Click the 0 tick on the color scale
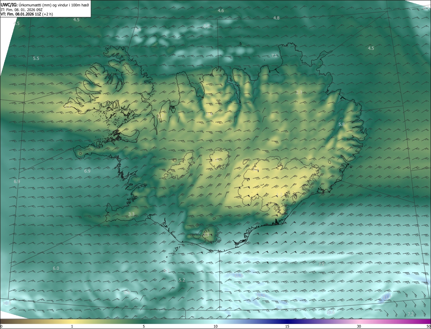 [x=1, y=326]
